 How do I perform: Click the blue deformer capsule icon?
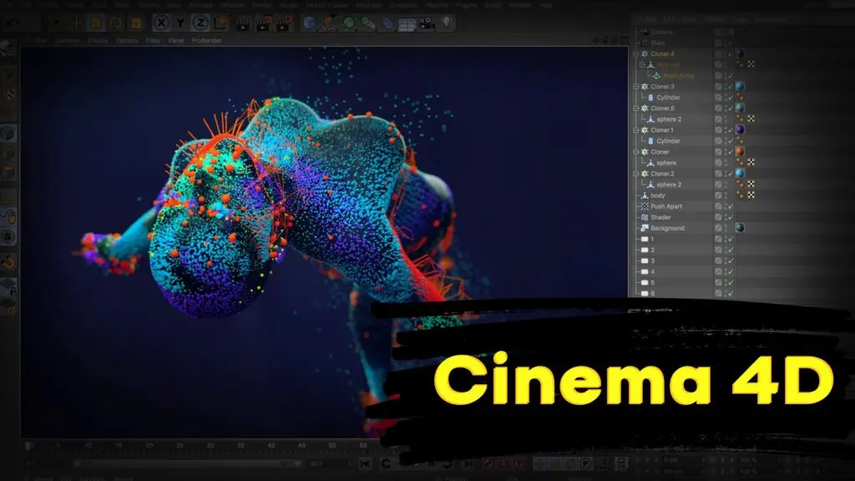pyautogui.click(x=387, y=23)
